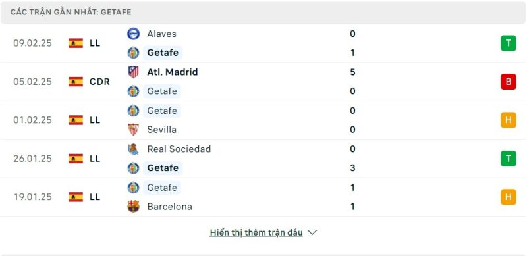Screen dimensions: 527x256
Task: Click the Real Sociedad club crest
Action: coord(134,149)
